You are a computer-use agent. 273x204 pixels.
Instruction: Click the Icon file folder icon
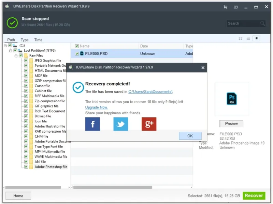pos(31,121)
